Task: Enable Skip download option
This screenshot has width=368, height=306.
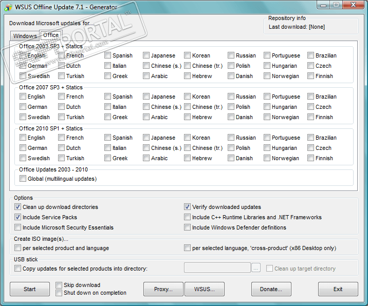Action: (59, 285)
